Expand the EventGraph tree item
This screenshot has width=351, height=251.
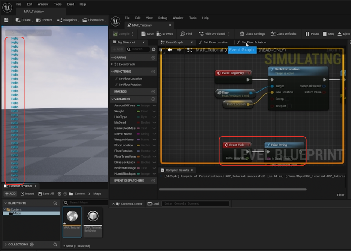(112, 64)
